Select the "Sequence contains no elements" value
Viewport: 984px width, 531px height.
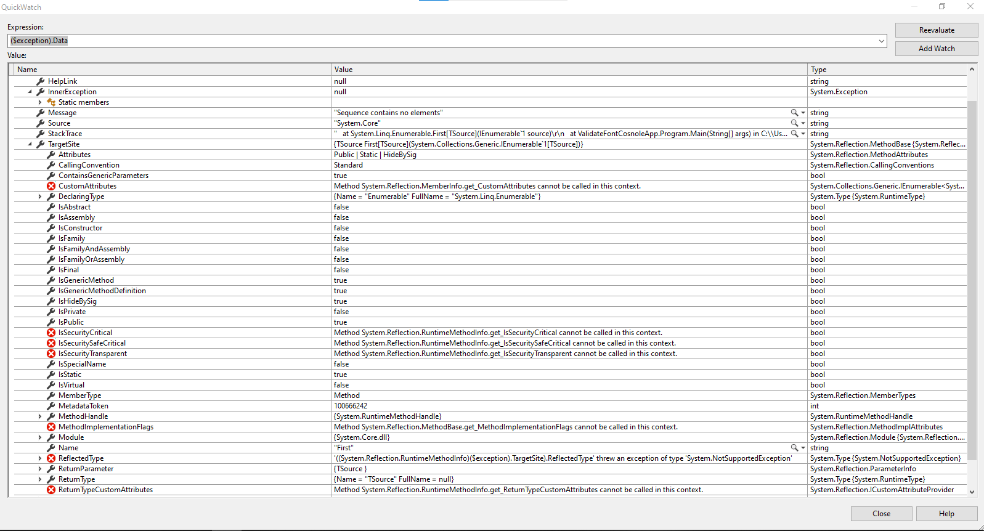point(388,113)
